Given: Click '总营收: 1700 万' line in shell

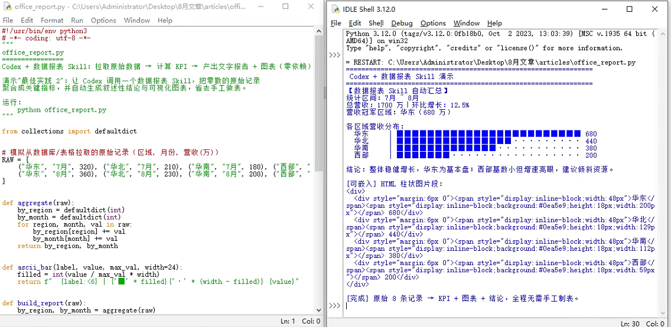Looking at the screenshot, I should [x=407, y=105].
